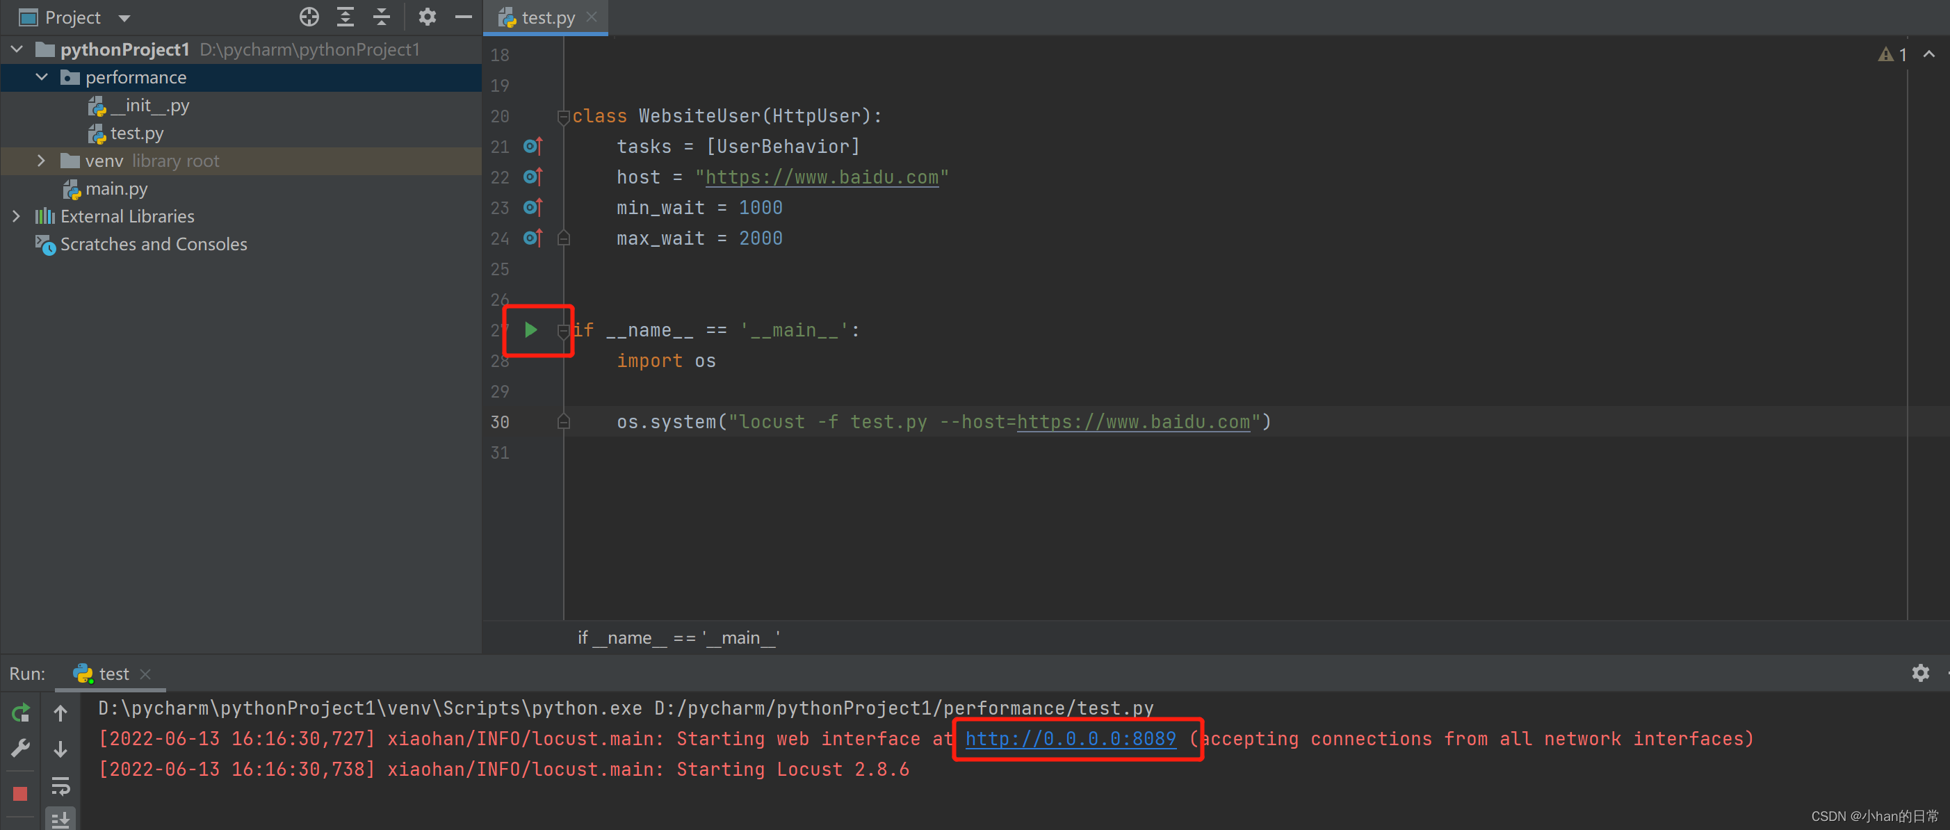Click the Expand All toolbar icon
1950x830 pixels.
346,17
